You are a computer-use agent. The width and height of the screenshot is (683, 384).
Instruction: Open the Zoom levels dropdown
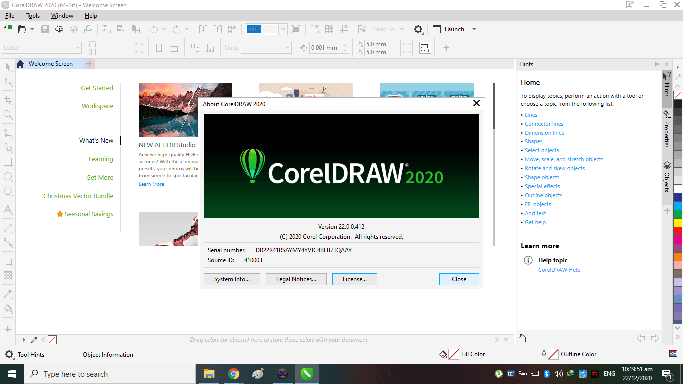[x=283, y=29]
